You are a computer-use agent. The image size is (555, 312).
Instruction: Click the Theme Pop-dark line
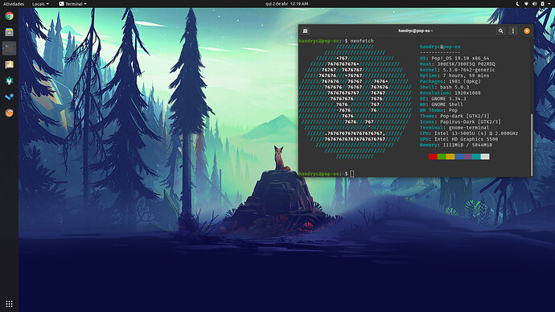(x=454, y=116)
